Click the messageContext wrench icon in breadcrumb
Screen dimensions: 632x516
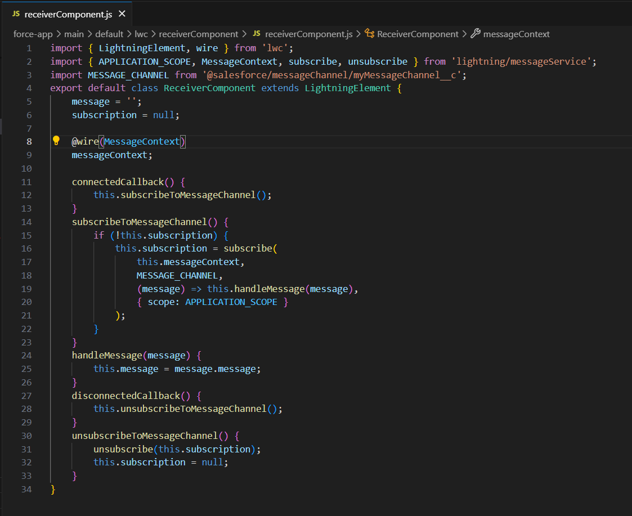pos(476,34)
